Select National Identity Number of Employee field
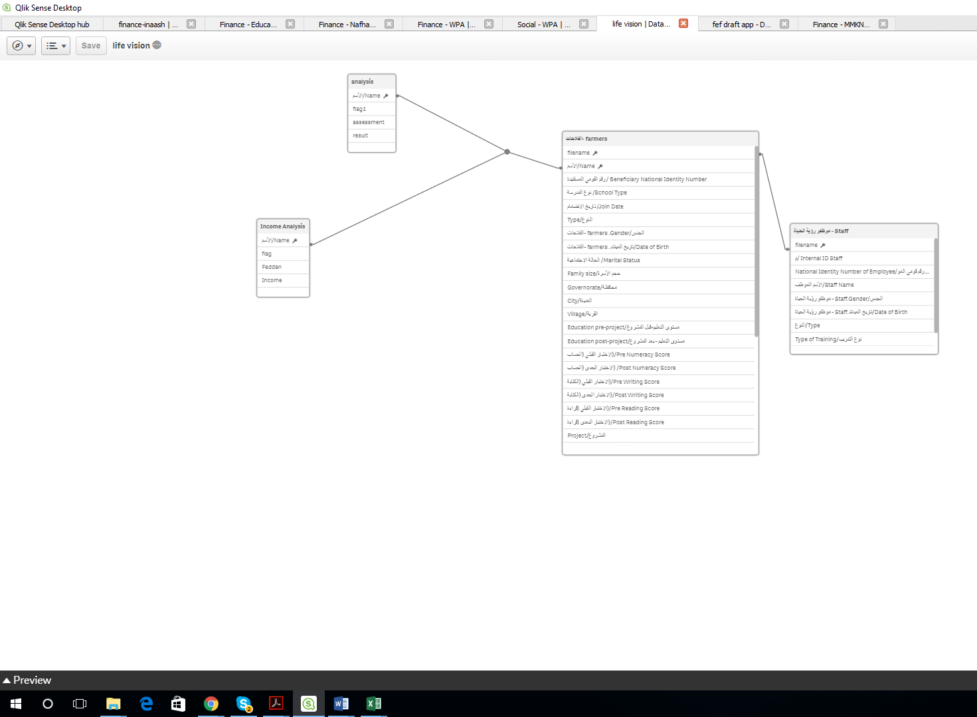 863,272
